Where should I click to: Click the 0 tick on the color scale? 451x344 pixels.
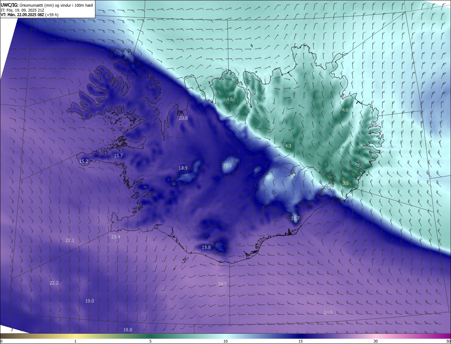coord(1,342)
